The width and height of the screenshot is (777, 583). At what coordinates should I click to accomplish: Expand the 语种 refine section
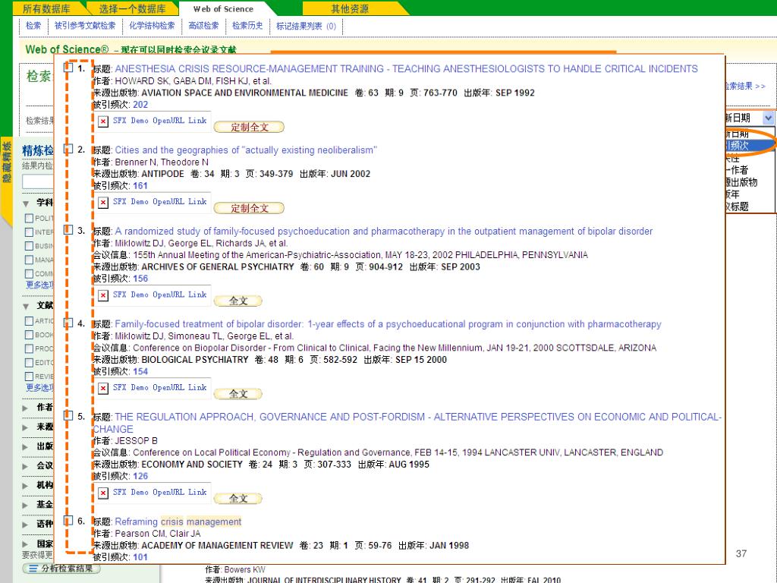[25, 525]
